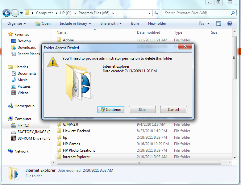Click the Change your view icon
Screen dimensions: 241x185
[x=202, y=23]
